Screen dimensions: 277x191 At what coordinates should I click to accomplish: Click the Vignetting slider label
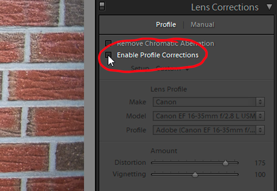pos(129,174)
